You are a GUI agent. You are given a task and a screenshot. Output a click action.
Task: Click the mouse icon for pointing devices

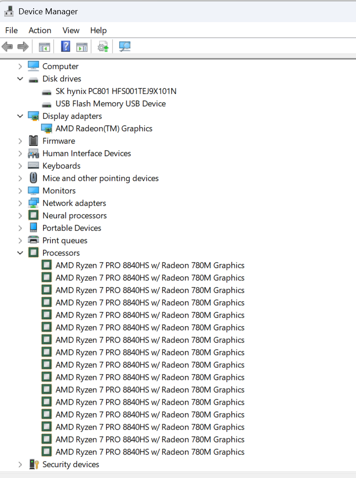(33, 178)
